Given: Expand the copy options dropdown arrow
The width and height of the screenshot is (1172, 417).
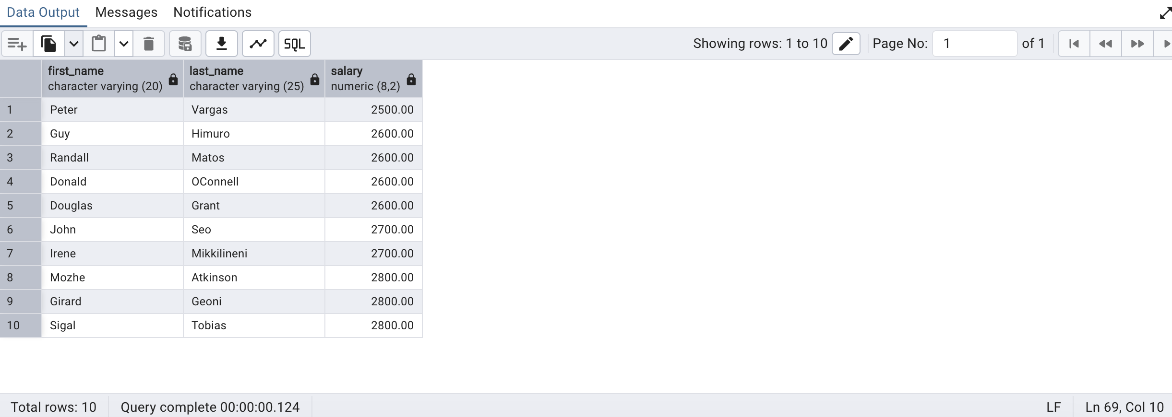Looking at the screenshot, I should click(x=73, y=44).
